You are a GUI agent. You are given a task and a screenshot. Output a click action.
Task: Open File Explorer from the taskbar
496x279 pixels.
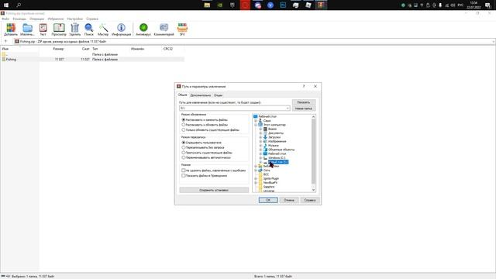point(207,5)
